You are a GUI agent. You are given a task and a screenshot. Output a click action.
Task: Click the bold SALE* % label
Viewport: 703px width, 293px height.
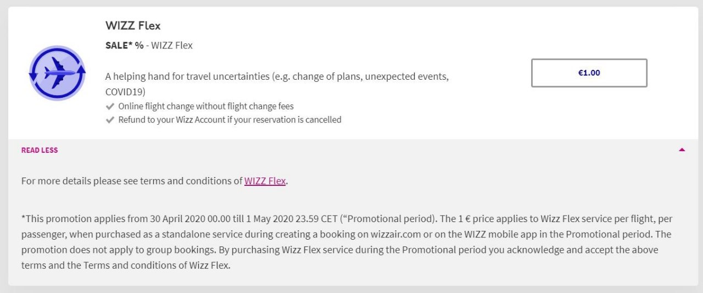click(125, 46)
